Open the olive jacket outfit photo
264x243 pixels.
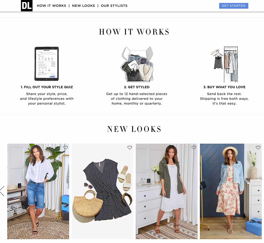click(167, 191)
